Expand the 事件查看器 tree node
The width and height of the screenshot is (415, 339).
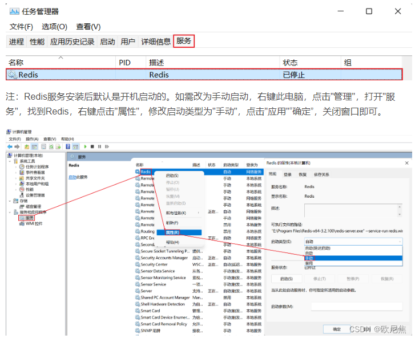pyautogui.click(x=16, y=173)
